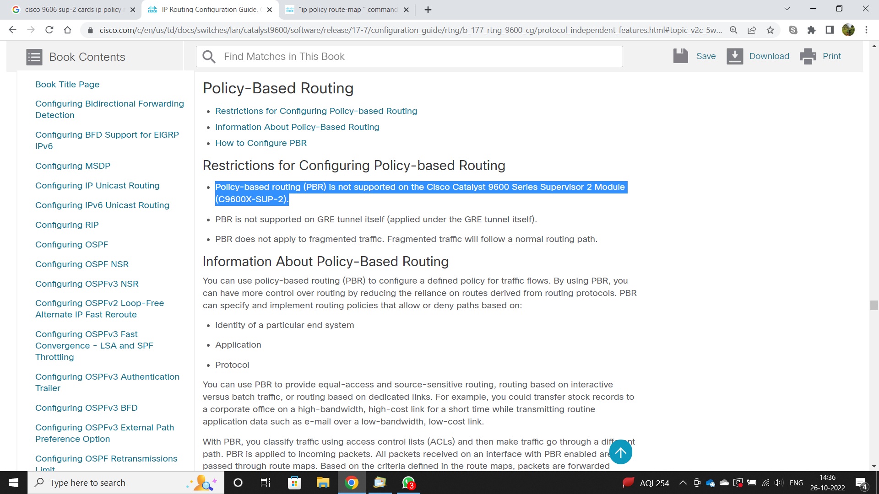The width and height of the screenshot is (879, 494).
Task: Mute system volume from the tray speaker
Action: [778, 483]
